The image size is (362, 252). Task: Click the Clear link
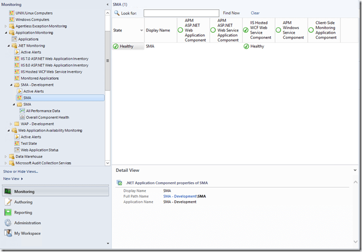(255, 13)
